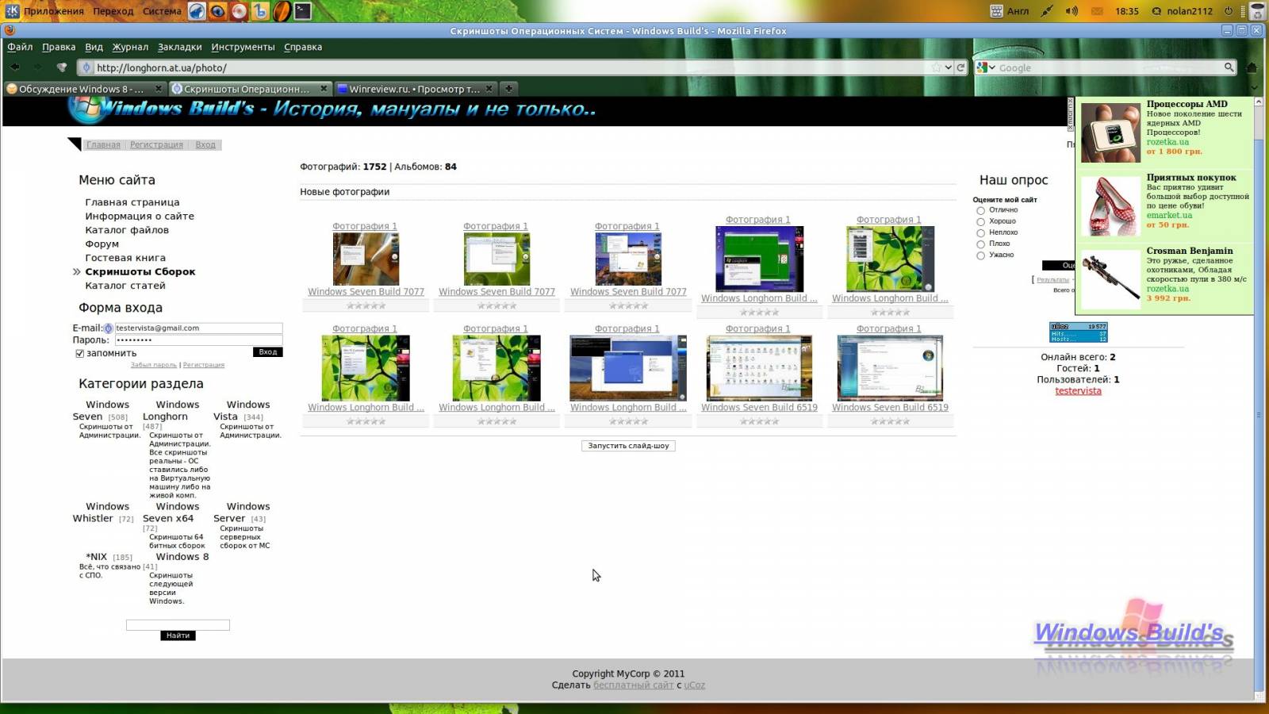Image resolution: width=1269 pixels, height=714 pixels.
Task: Open the Файл menu in Firefox
Action: coord(20,47)
